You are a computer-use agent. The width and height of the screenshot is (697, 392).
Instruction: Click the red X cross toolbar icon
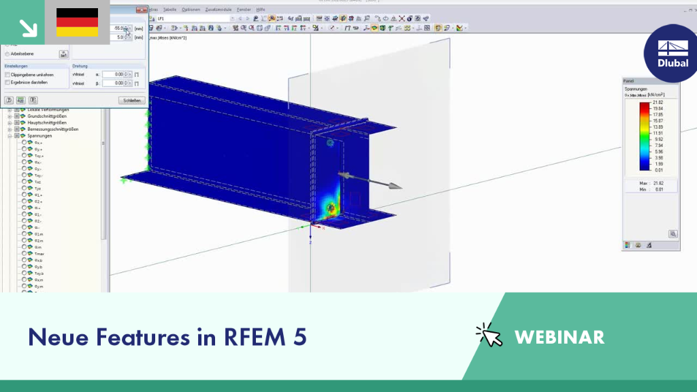point(402,18)
